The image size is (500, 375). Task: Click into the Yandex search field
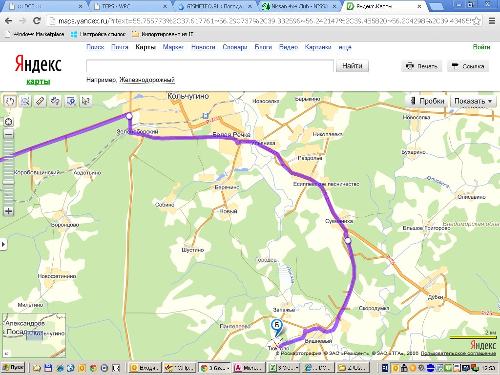(x=210, y=66)
